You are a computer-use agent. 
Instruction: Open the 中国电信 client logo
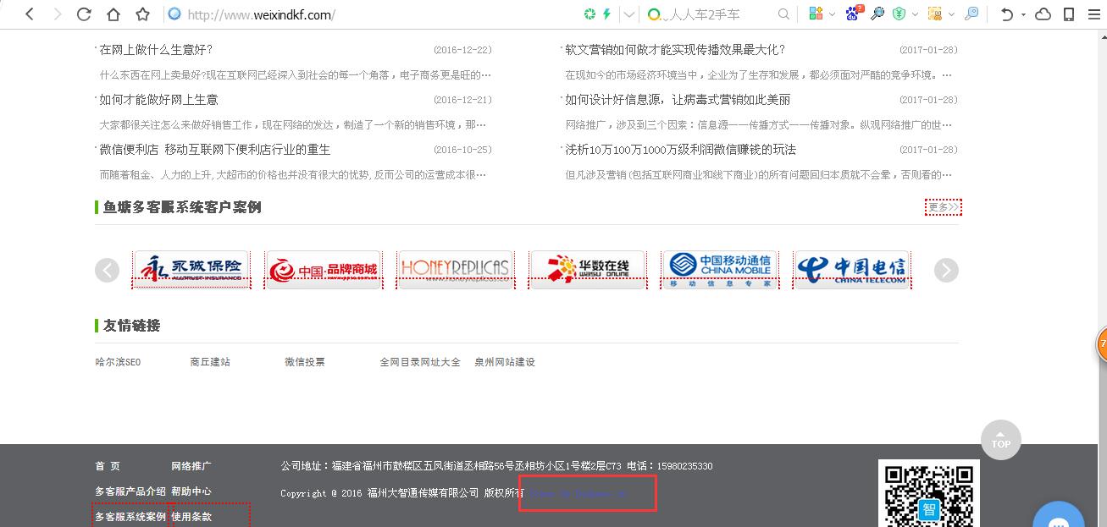(x=852, y=270)
